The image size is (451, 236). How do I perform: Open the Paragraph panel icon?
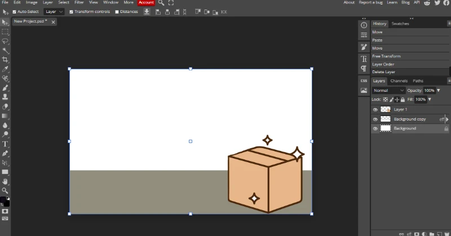[x=364, y=68]
